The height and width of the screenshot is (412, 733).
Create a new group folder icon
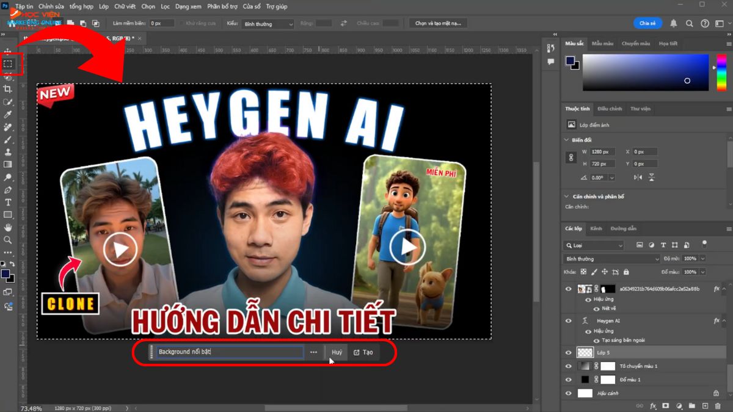[692, 405]
